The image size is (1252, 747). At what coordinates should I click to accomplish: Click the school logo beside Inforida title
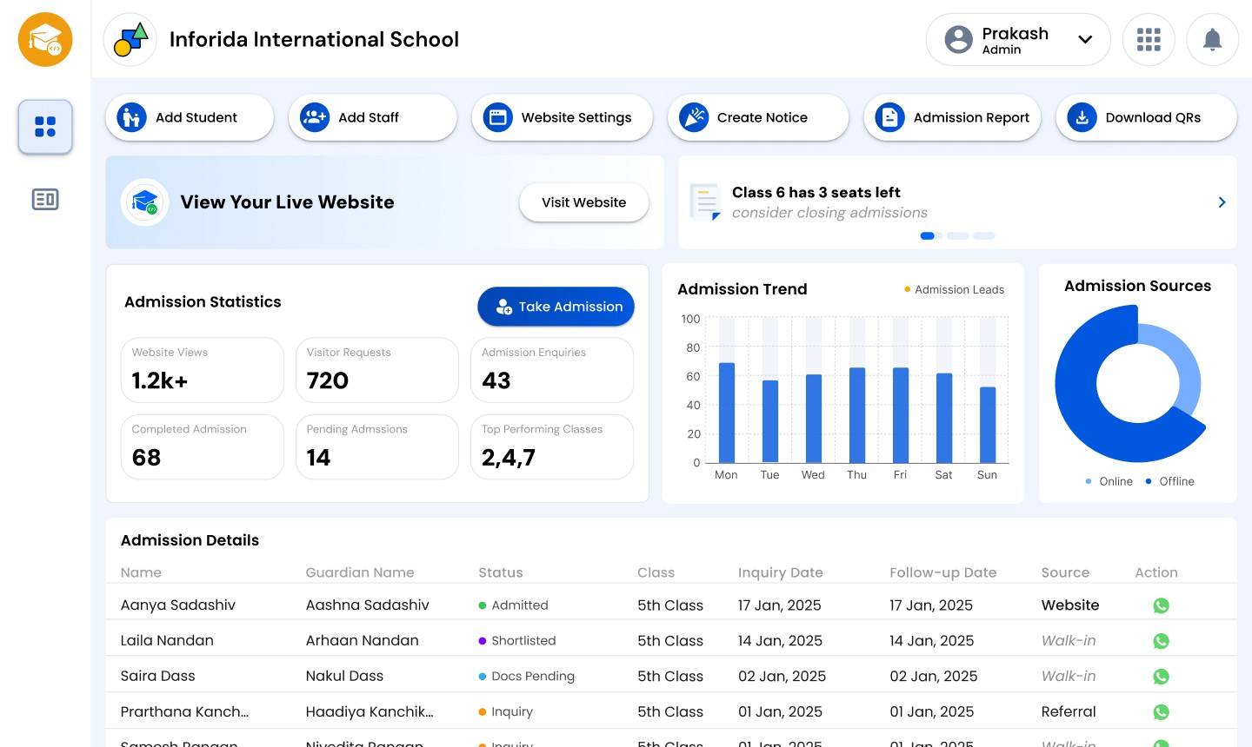coord(130,40)
